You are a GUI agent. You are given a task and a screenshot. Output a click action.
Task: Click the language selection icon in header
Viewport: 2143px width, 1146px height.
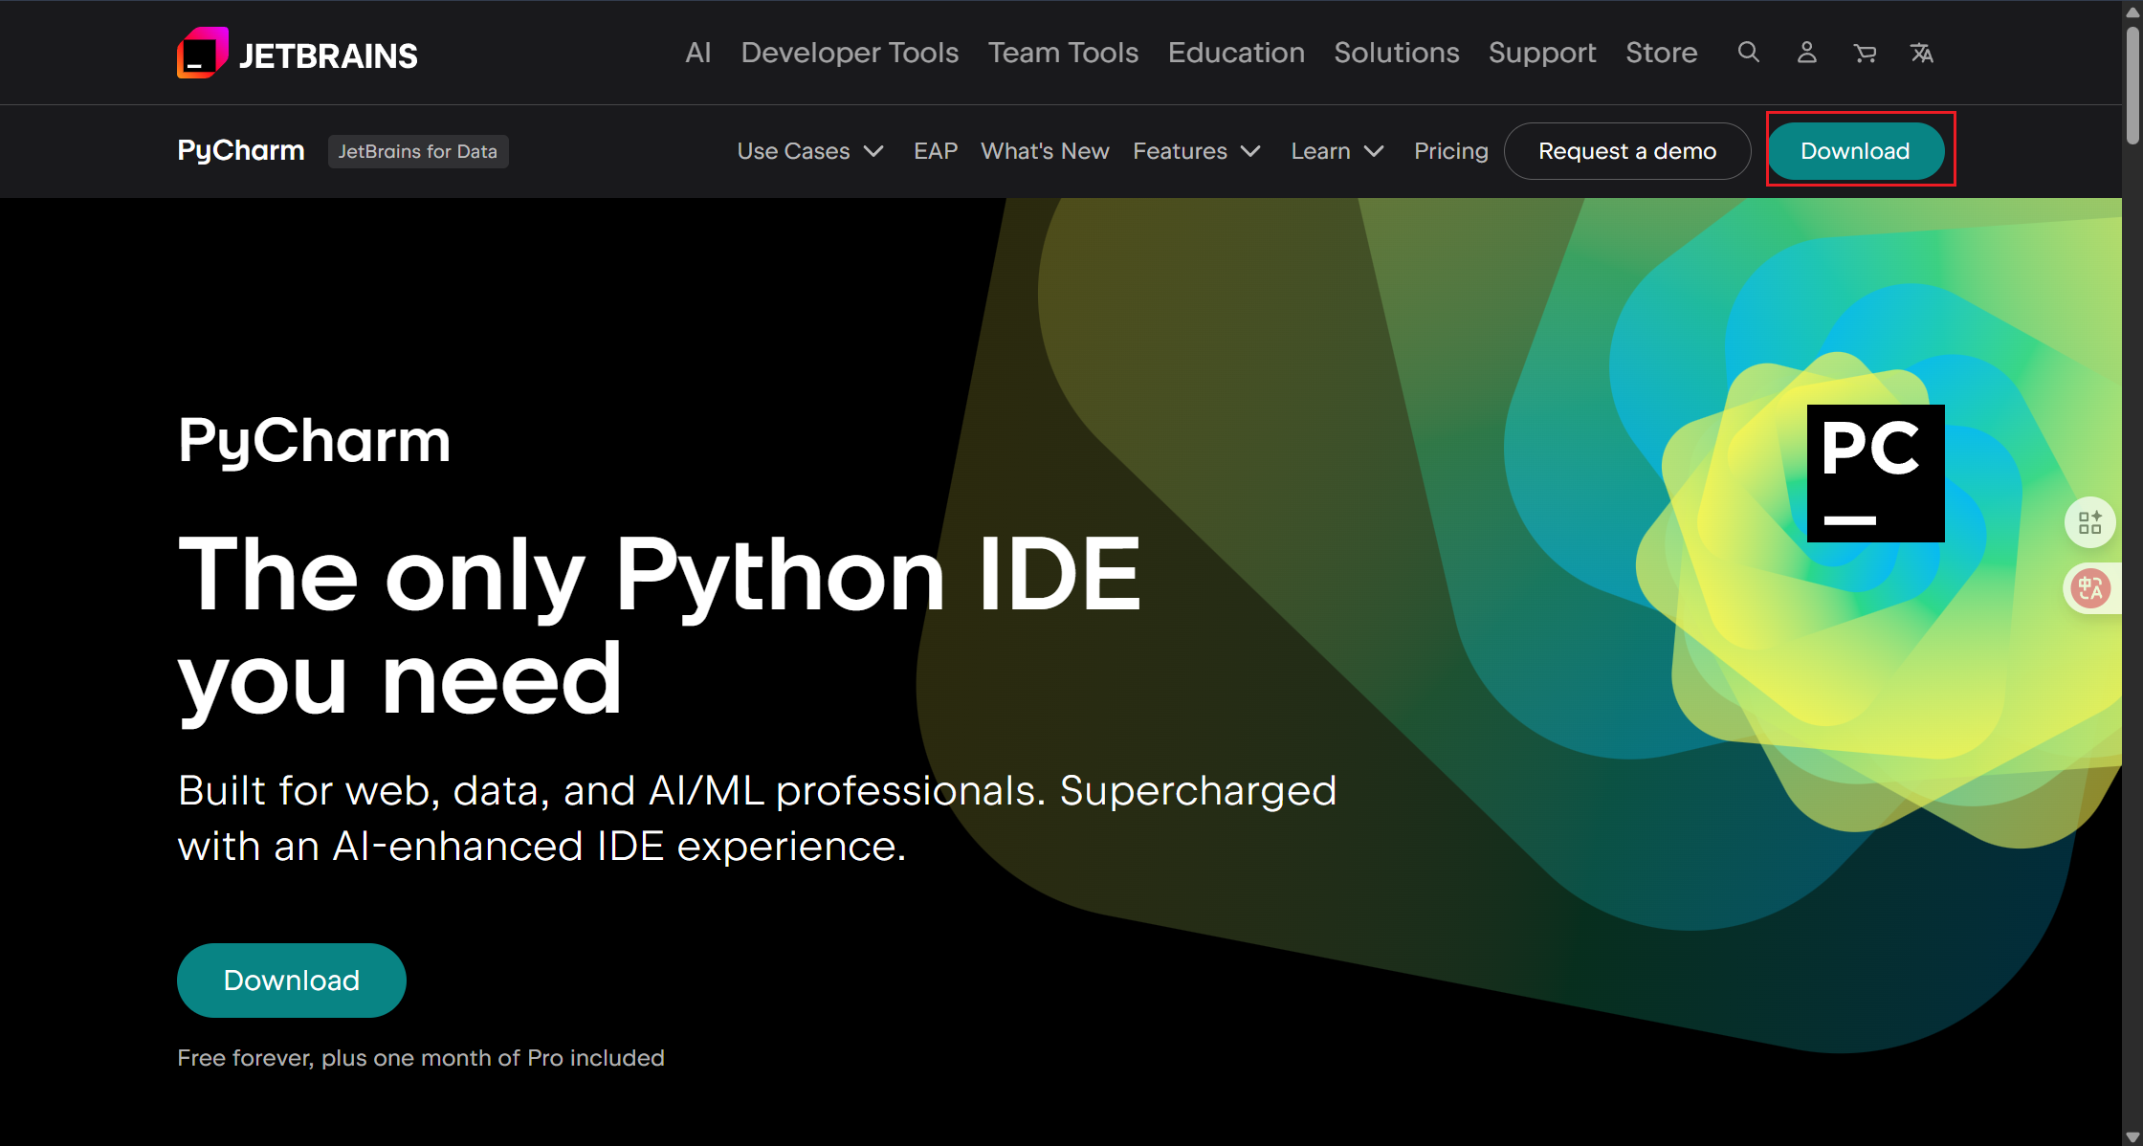pos(1921,53)
